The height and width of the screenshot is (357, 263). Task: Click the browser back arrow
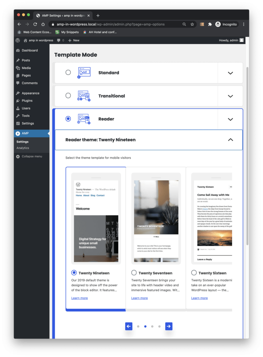[19, 24]
